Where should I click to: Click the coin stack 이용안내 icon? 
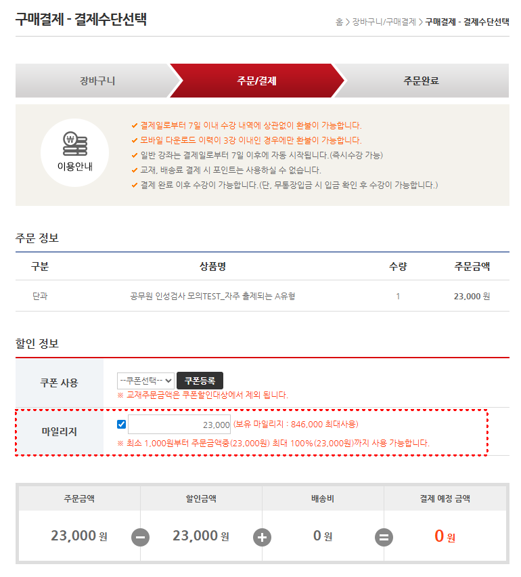tap(75, 144)
